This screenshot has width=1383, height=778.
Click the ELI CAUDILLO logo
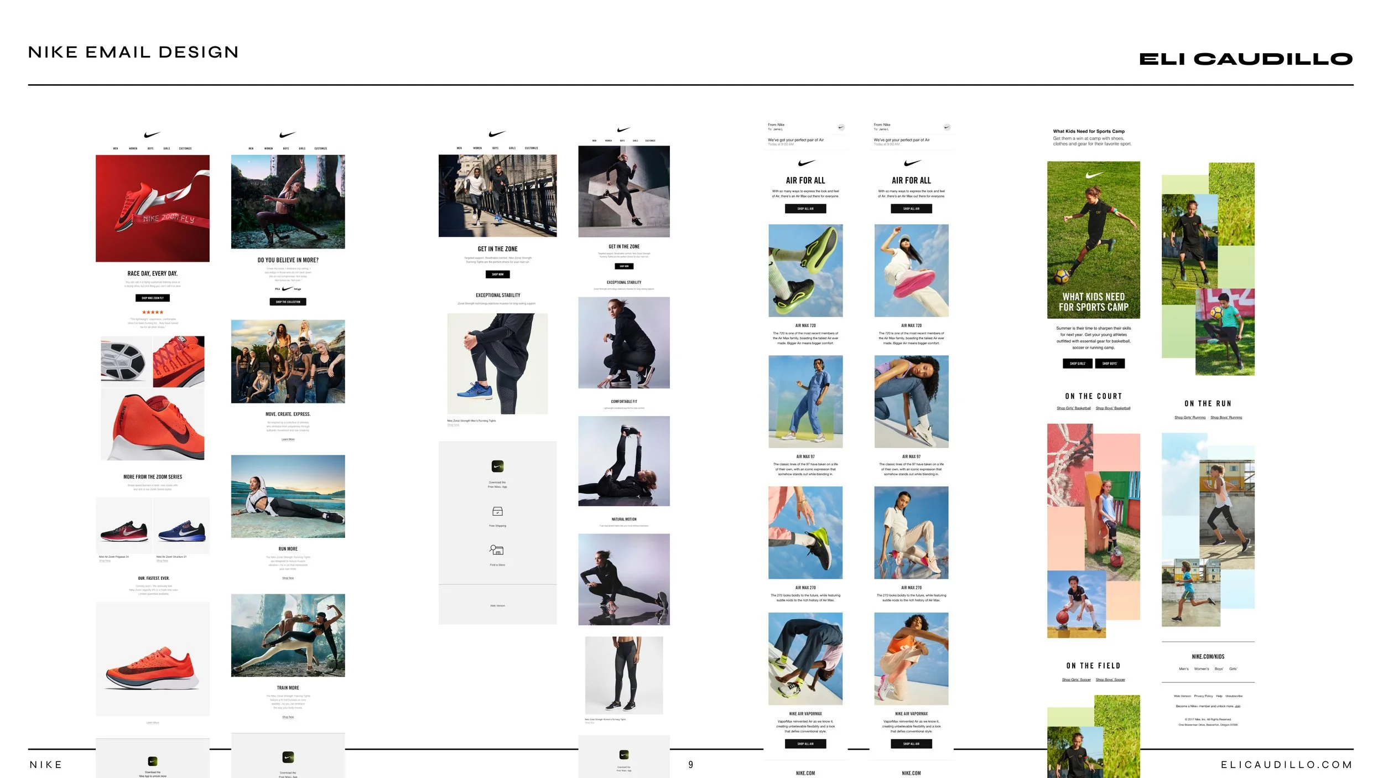click(1246, 59)
